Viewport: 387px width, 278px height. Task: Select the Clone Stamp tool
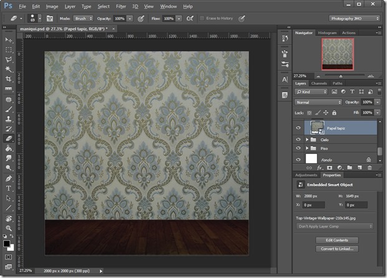coord(9,119)
